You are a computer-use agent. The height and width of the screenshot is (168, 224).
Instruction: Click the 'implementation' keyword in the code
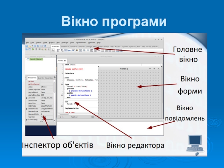pos(72,108)
